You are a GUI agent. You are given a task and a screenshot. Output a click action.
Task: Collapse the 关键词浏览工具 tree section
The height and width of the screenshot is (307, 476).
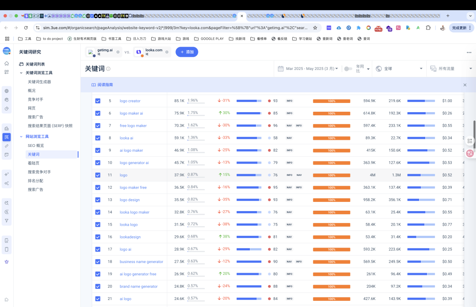coord(21,73)
